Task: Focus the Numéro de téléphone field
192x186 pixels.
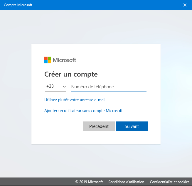Action: [x=109, y=87]
